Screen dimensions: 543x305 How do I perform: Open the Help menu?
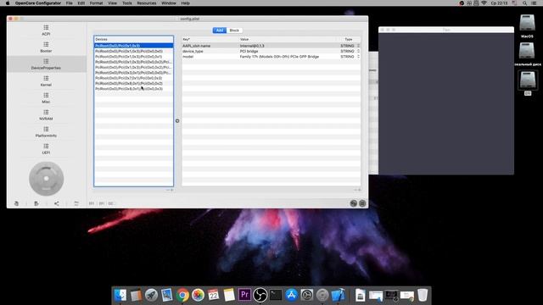(x=185, y=3)
